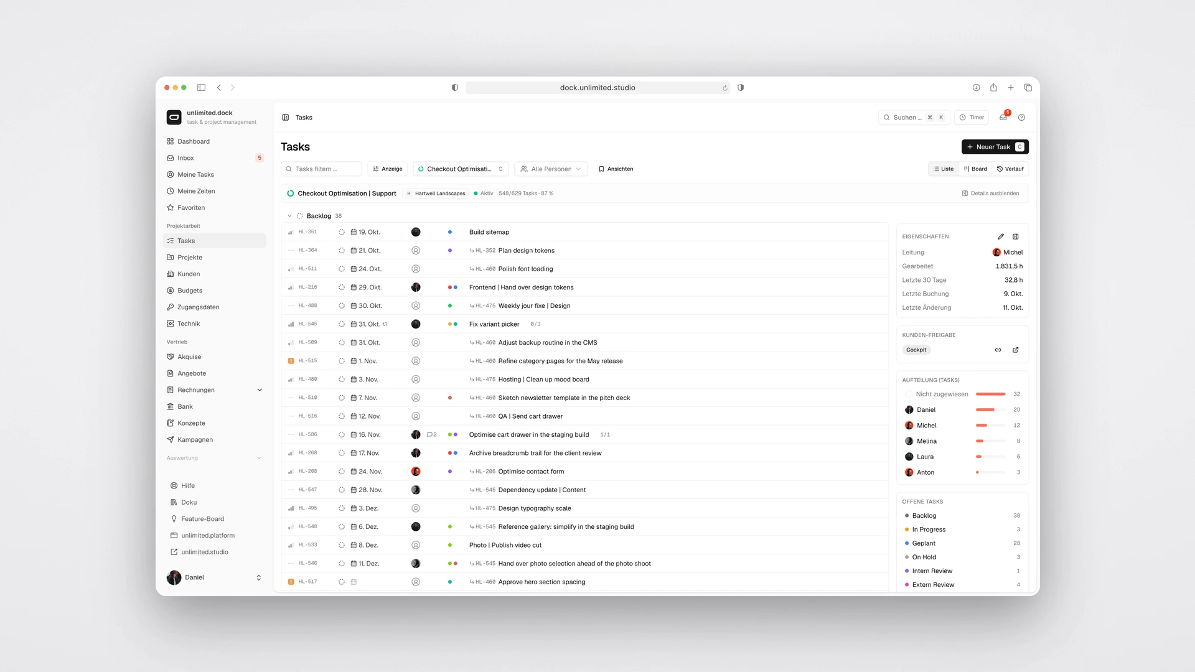Open the Checkout Optimisation project dropdown
This screenshot has width=1195, height=672.
pyautogui.click(x=461, y=169)
